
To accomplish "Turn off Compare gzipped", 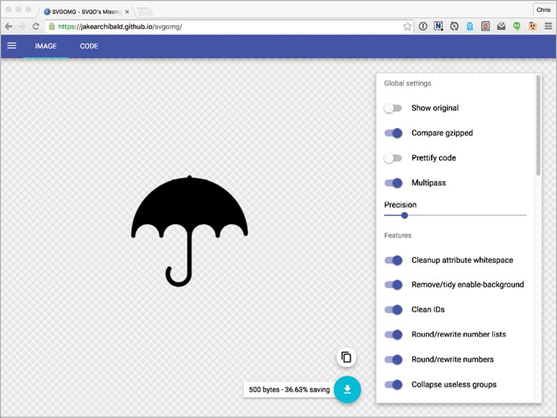I will (393, 134).
